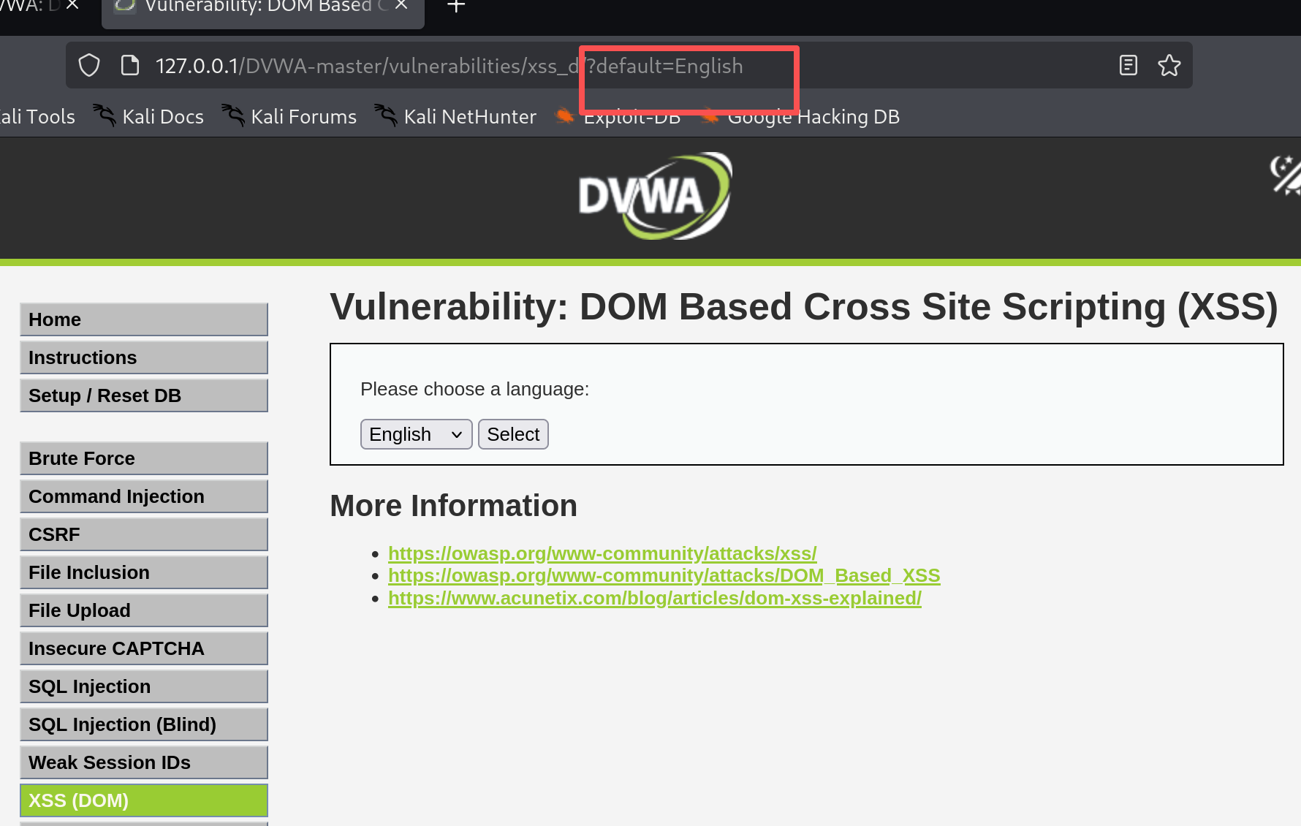
Task: Select XSS (DOM) menu item
Action: 144,800
